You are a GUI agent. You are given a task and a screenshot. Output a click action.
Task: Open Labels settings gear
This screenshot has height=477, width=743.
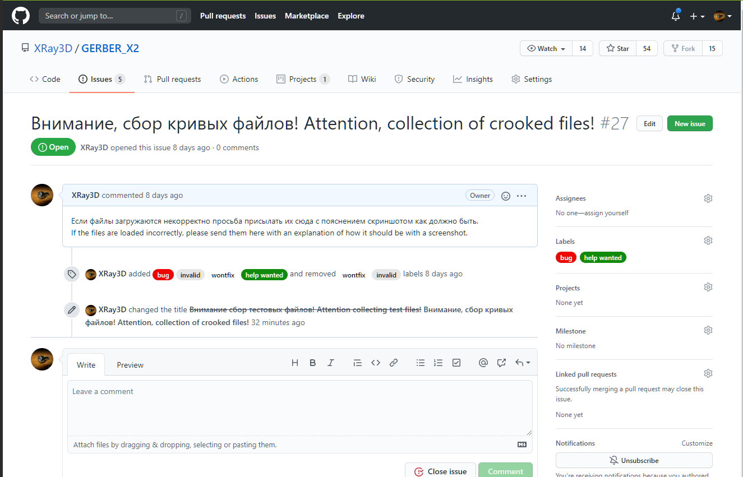click(708, 240)
